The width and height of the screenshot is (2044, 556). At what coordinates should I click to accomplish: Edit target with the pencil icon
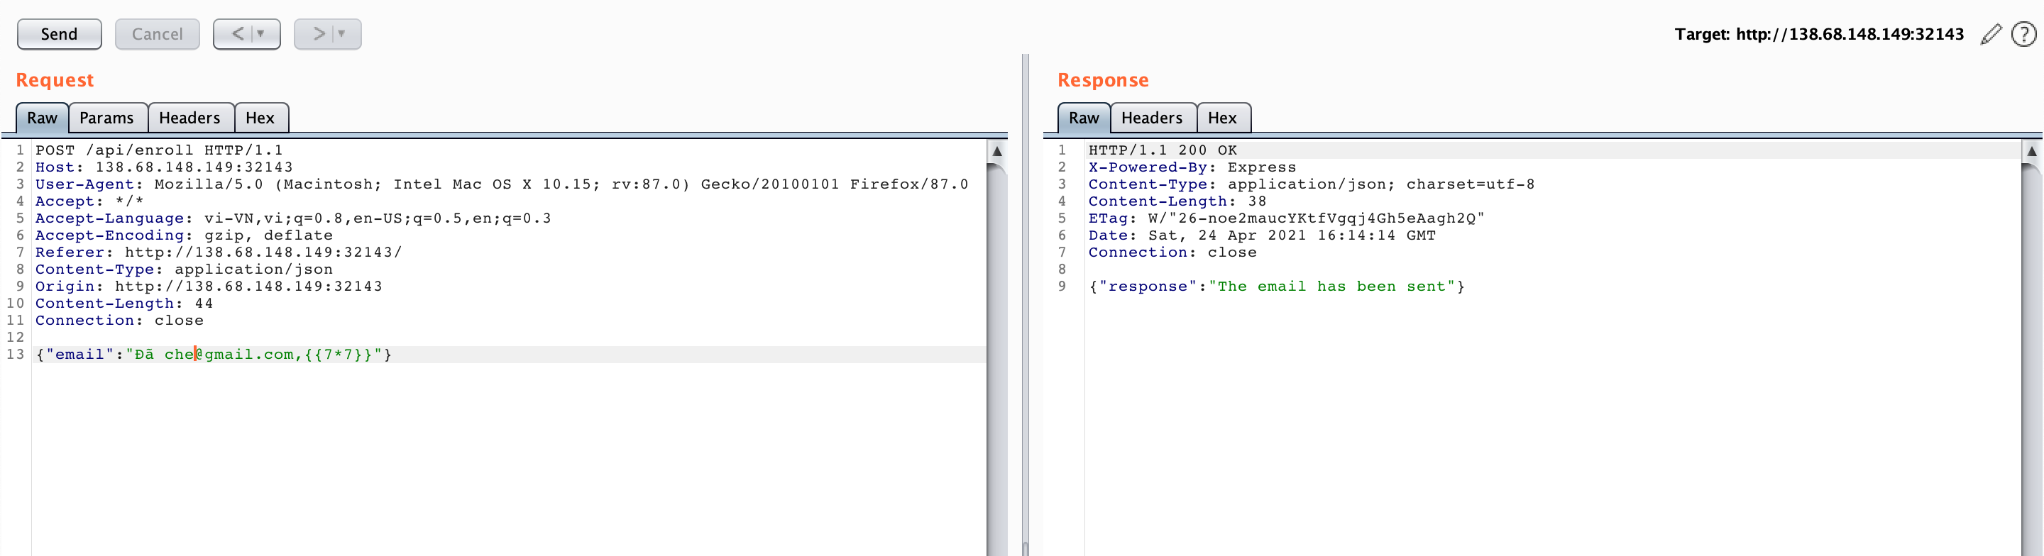click(1991, 34)
